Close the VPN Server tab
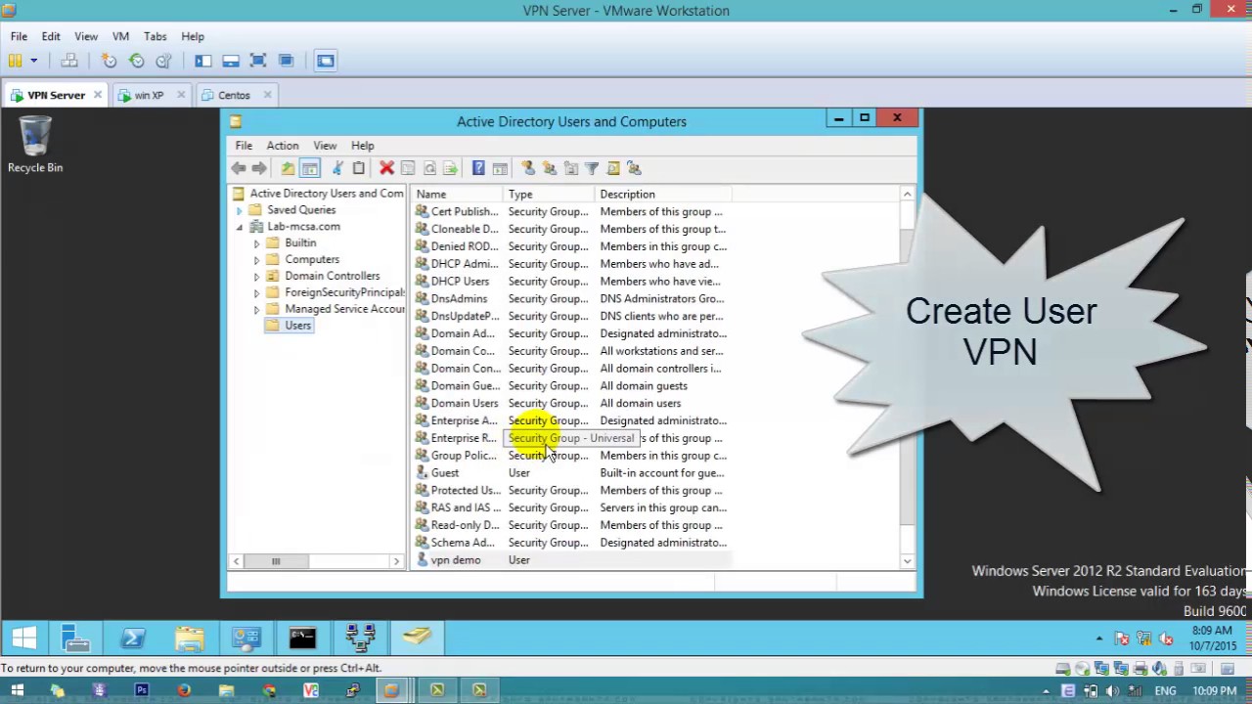Screen dimensions: 1252x704 click(x=98, y=95)
